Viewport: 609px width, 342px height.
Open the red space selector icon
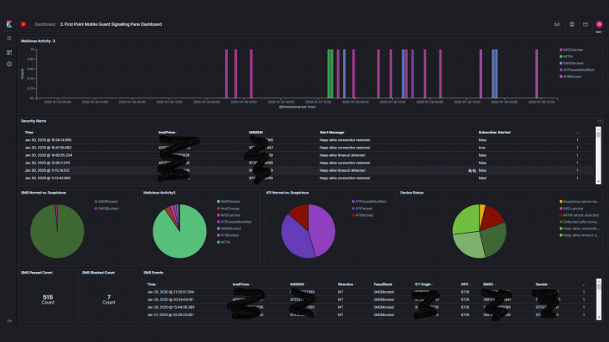(x=23, y=24)
